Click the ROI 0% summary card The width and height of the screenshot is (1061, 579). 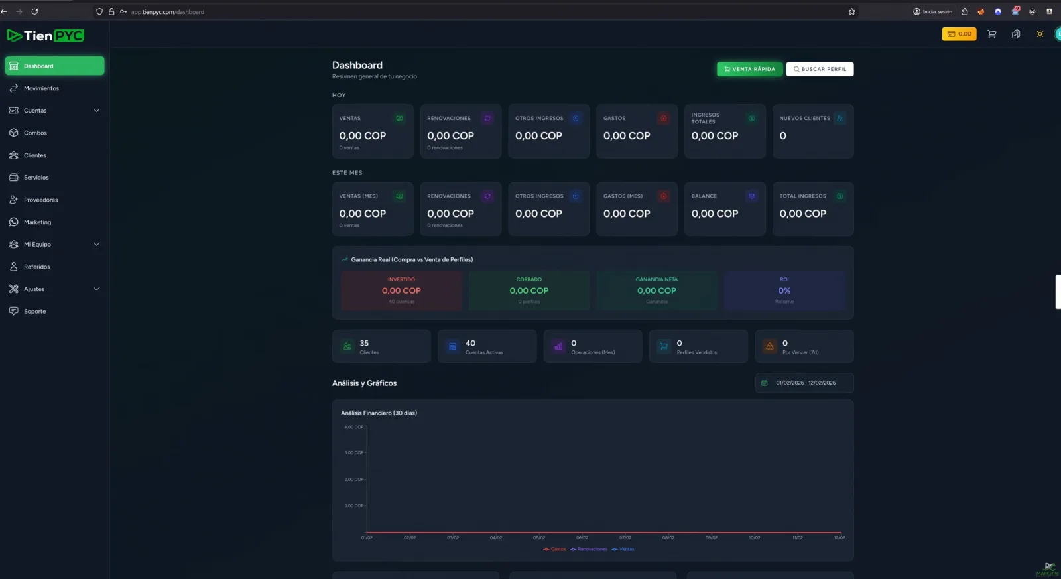[784, 290]
